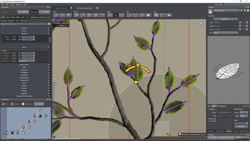This screenshot has height=141, width=250.
Task: Open the Tools menu
Action: click(12, 4)
